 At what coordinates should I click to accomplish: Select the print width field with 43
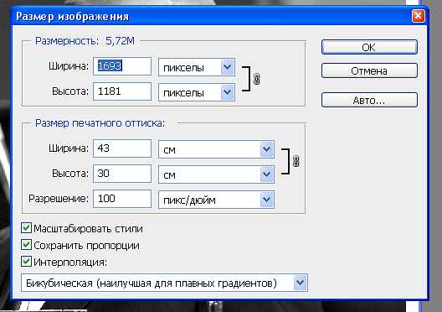(x=122, y=148)
